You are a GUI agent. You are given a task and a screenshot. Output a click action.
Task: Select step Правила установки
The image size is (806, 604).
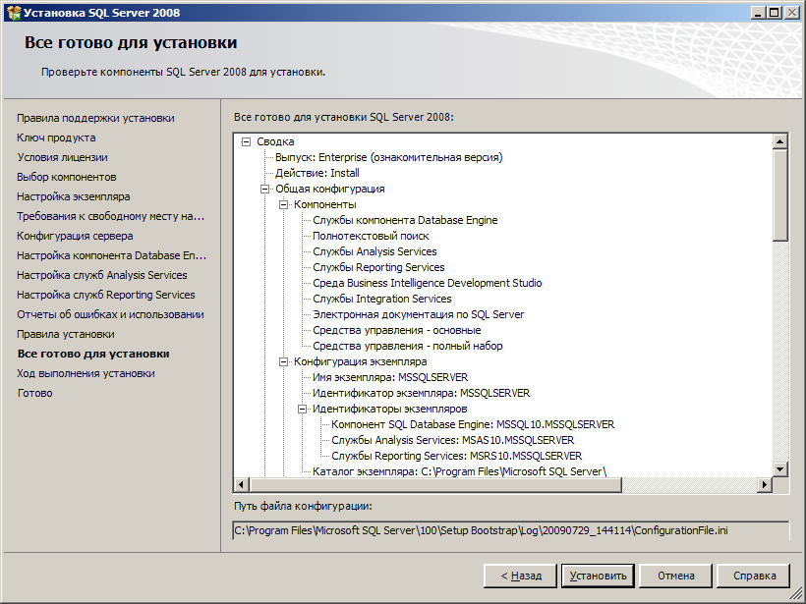click(x=66, y=334)
